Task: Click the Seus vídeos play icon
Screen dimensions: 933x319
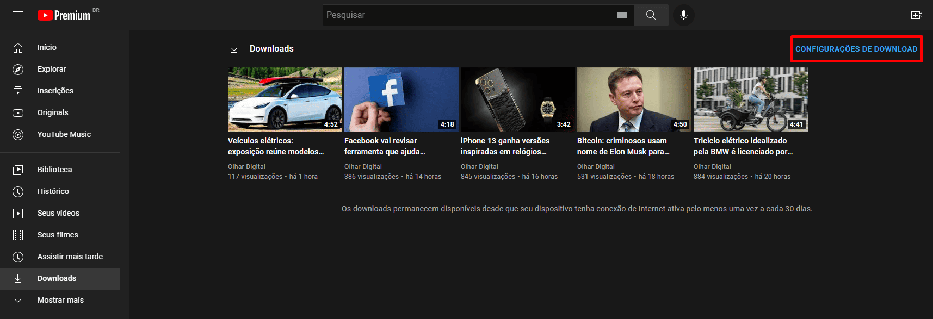Action: click(x=18, y=214)
